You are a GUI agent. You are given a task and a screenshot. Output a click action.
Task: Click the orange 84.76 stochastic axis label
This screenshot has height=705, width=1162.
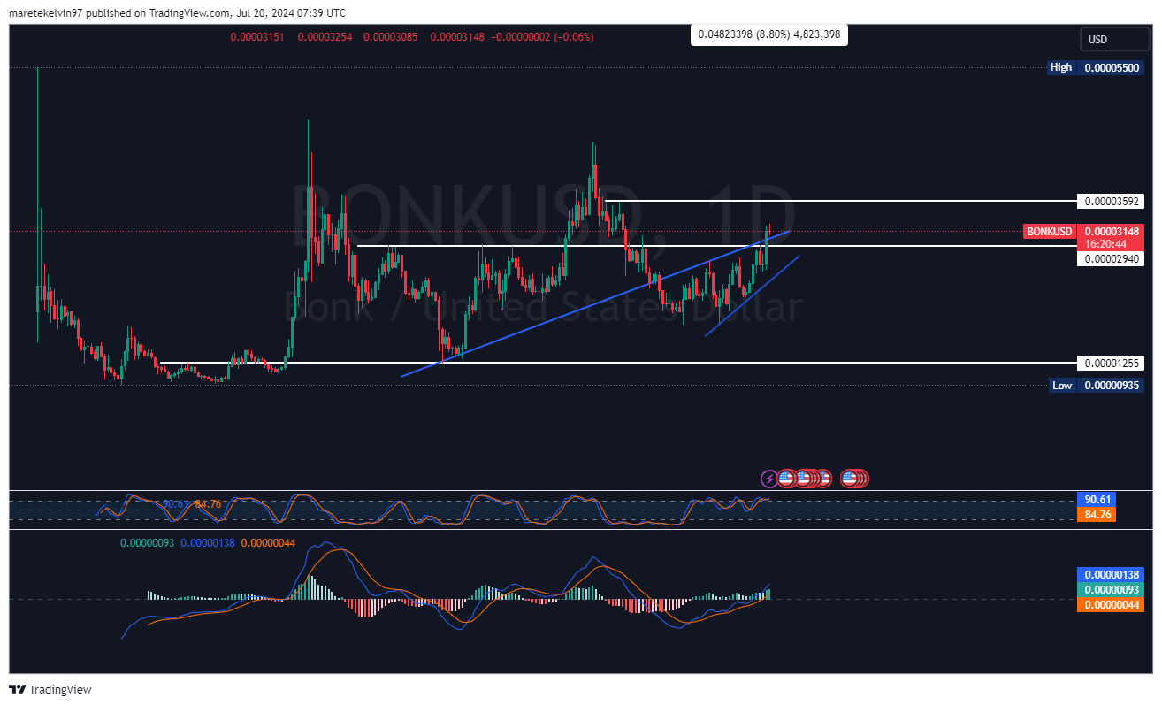(x=1096, y=514)
